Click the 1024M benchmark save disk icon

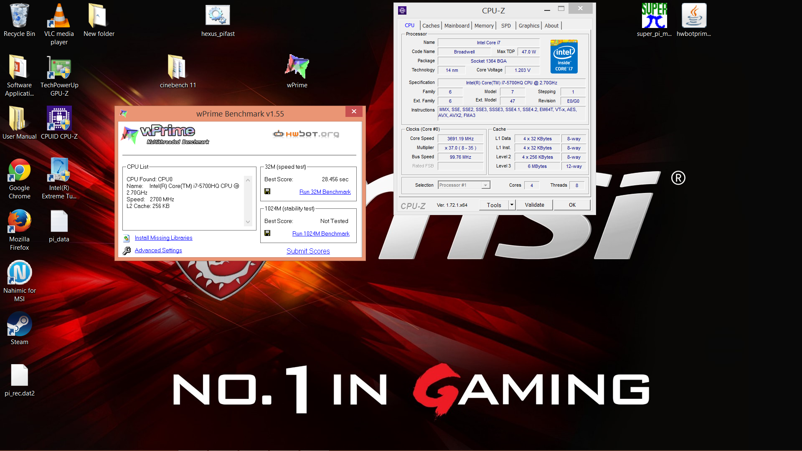coord(267,233)
